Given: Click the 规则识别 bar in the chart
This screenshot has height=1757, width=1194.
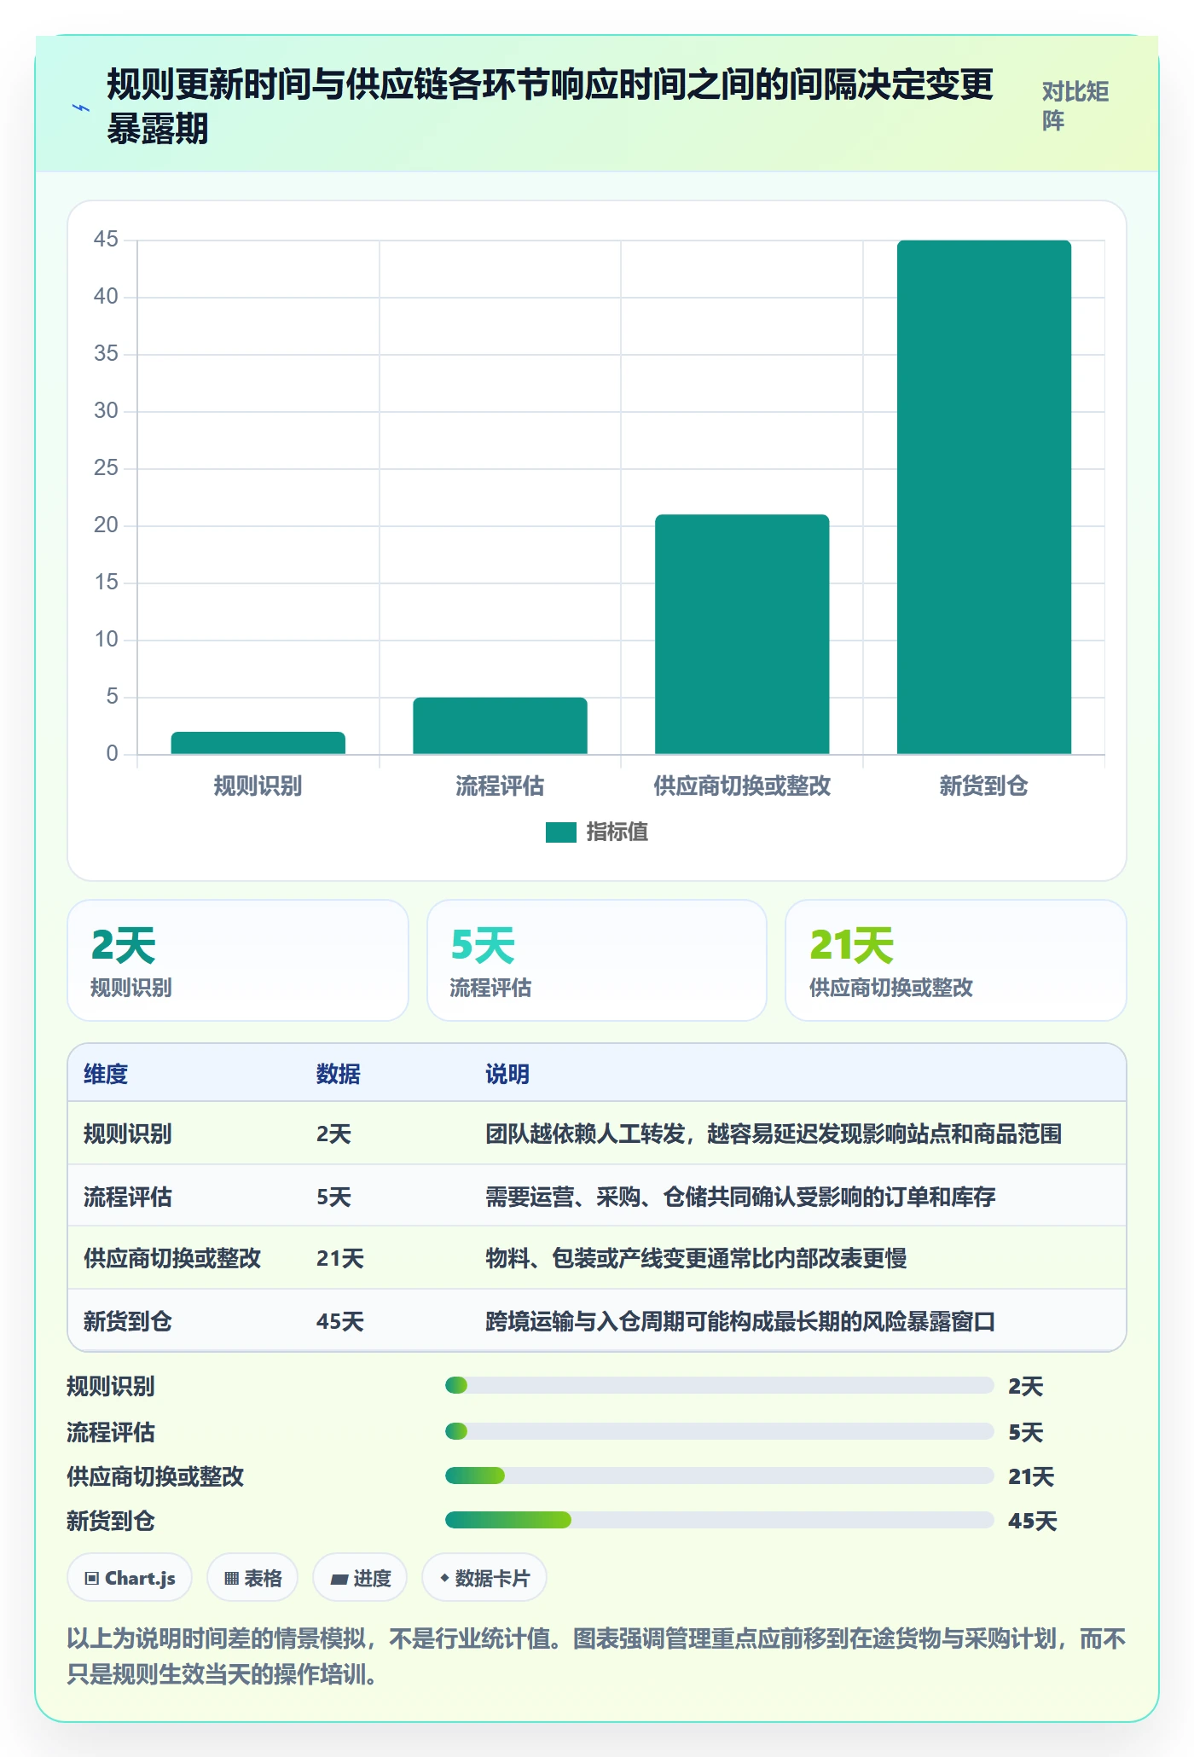Looking at the screenshot, I should pos(258,743).
